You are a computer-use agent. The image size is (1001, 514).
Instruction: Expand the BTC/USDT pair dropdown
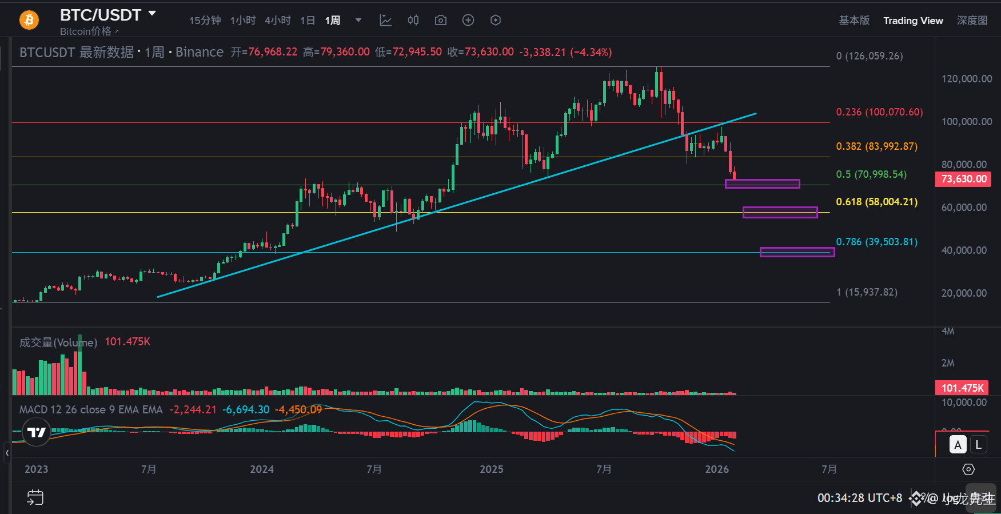pyautogui.click(x=152, y=14)
